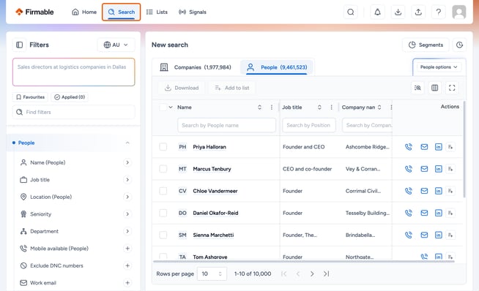Click phone icon for Marcus Tenbury
Image resolution: width=479 pixels, height=291 pixels.
click(x=409, y=169)
